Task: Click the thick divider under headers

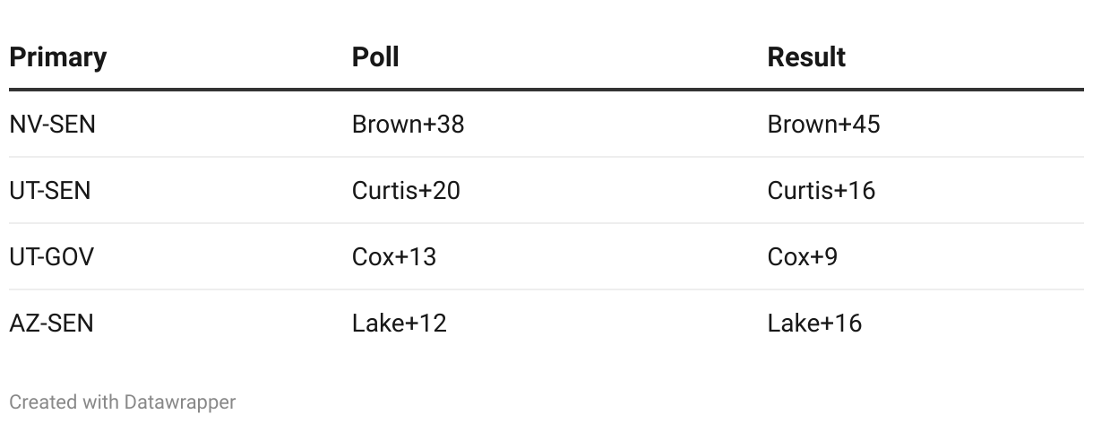Action: (546, 90)
